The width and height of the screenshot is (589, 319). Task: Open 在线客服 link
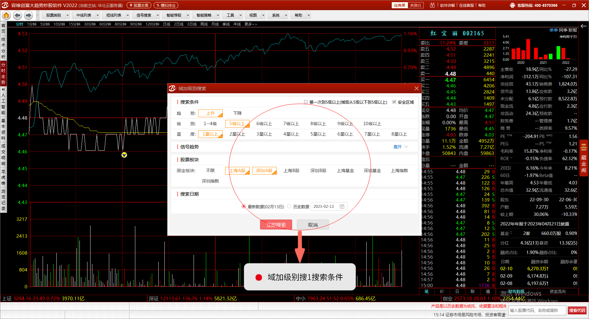[467, 5]
